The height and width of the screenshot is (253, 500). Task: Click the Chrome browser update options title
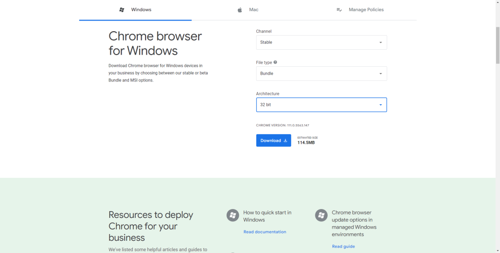tap(354, 223)
